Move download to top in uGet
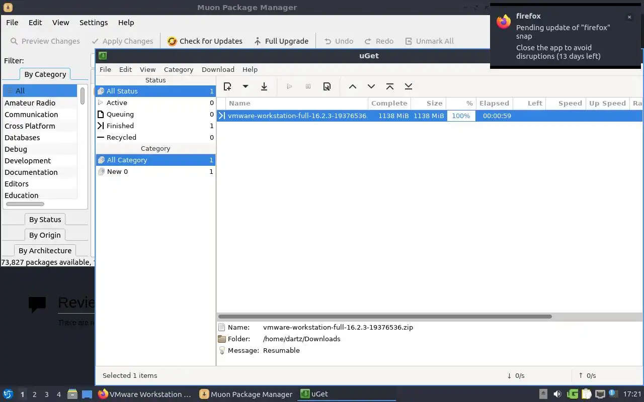 pos(390,86)
